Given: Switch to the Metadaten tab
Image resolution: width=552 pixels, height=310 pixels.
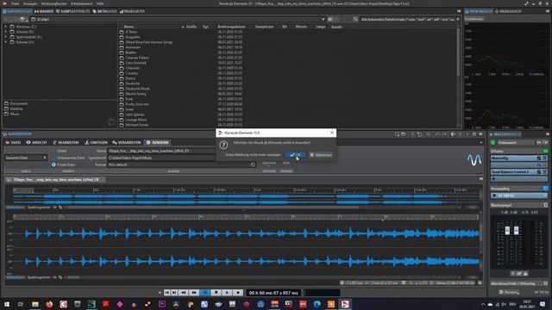Looking at the screenshot, I should [x=103, y=11].
